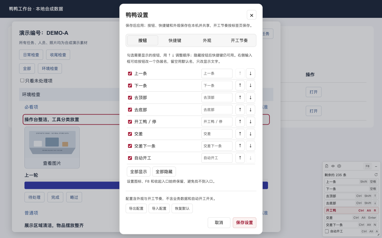
Task: Toggle the 自动开工 checkbox in settings list
Action: pos(130,158)
